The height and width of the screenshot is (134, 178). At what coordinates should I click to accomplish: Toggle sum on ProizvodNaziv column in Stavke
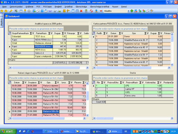click(140, 83)
